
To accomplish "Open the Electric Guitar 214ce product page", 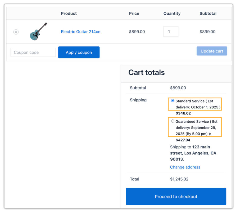I will tap(80, 32).
